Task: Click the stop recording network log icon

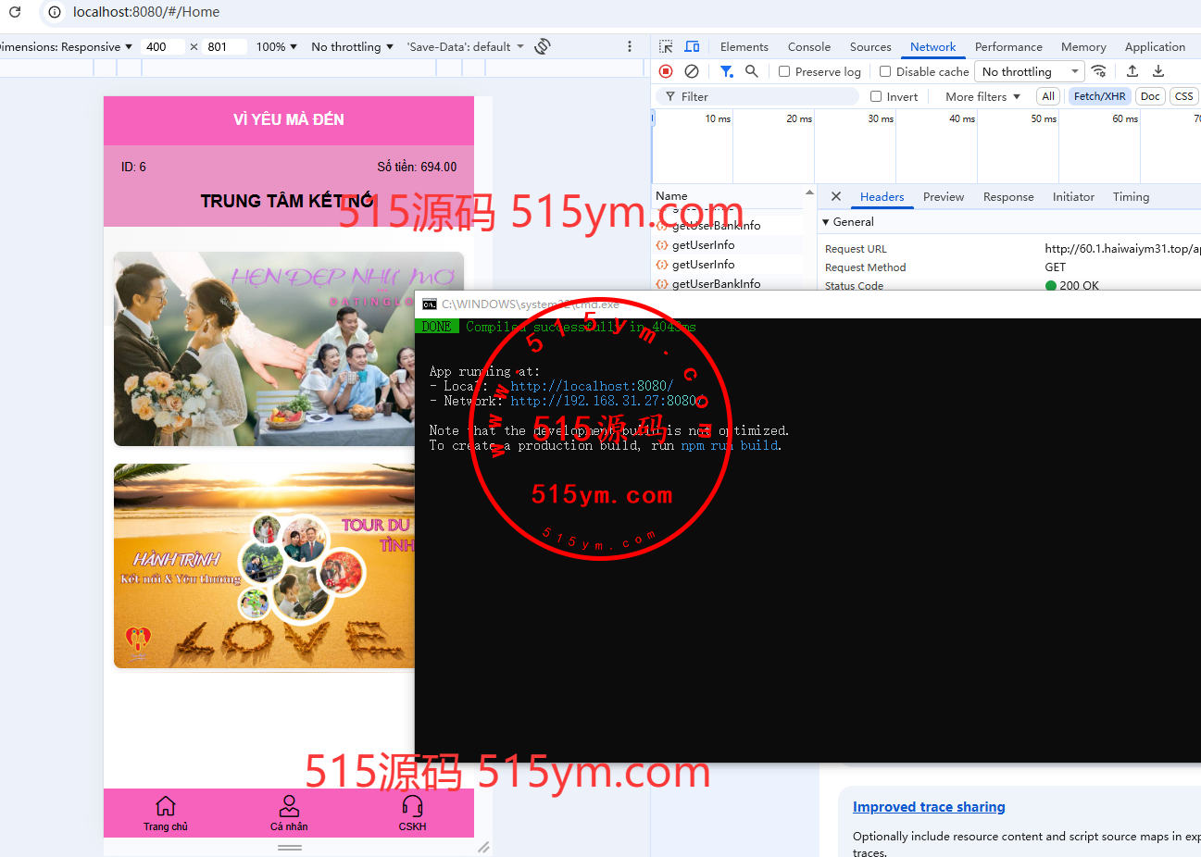Action: point(666,71)
